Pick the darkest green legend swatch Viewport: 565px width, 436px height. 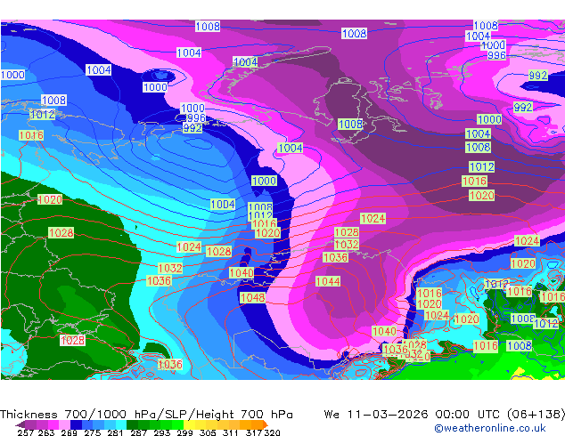[132, 424]
